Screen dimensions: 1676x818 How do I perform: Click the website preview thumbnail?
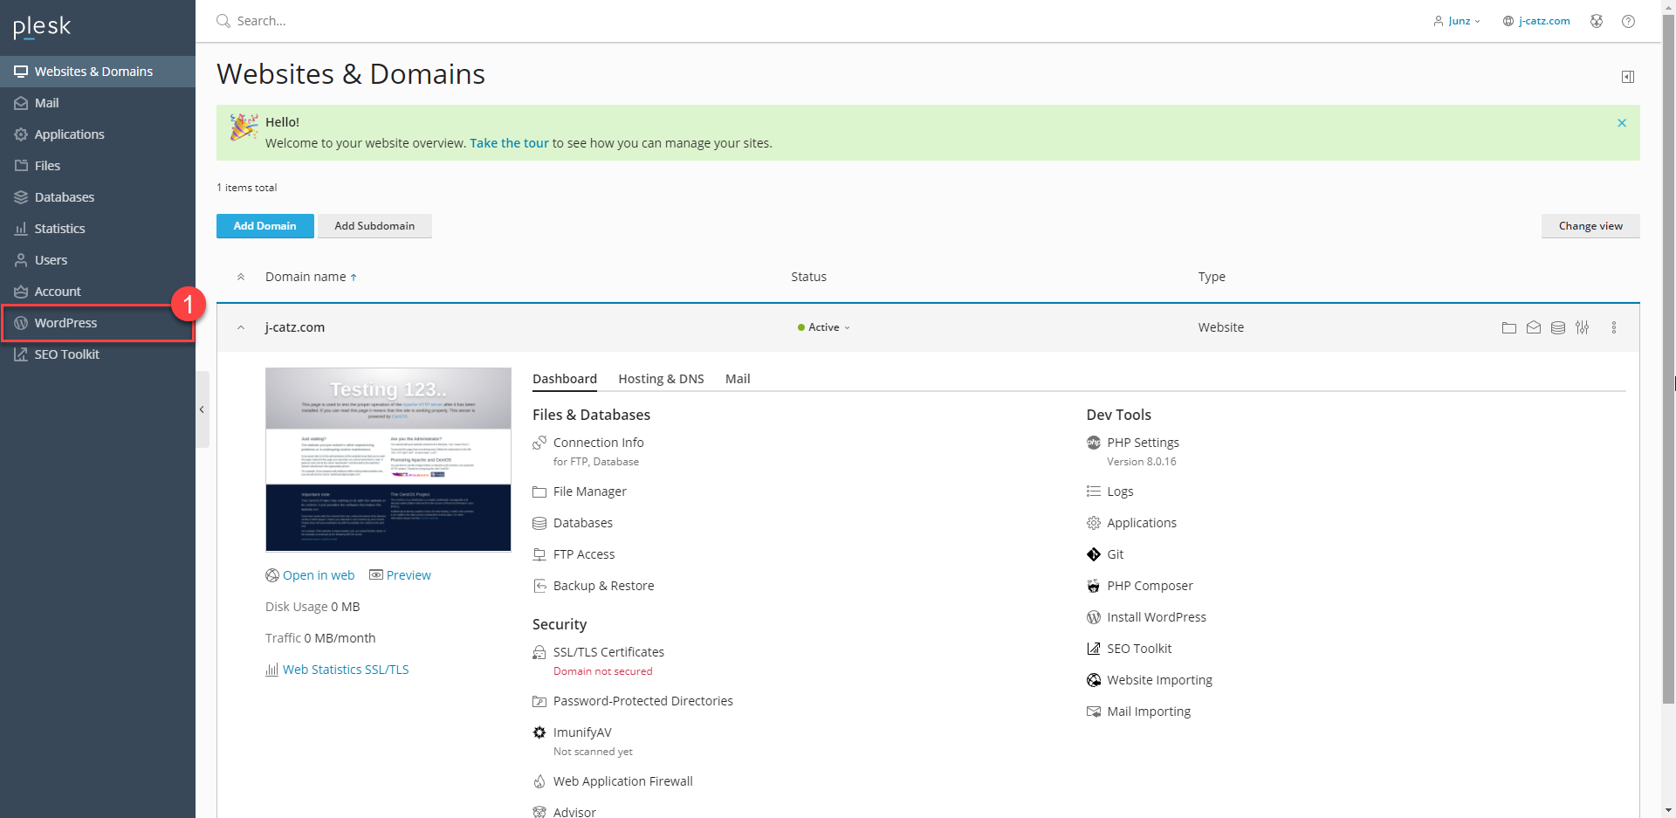tap(388, 459)
